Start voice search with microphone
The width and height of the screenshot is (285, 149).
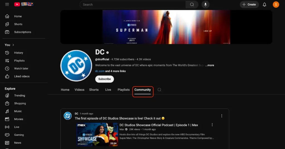tap(205, 4)
